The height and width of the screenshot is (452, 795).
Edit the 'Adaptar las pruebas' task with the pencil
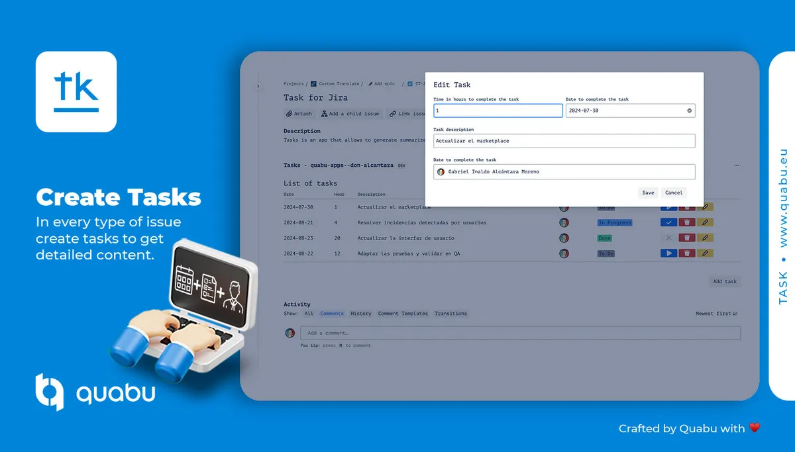(x=706, y=253)
